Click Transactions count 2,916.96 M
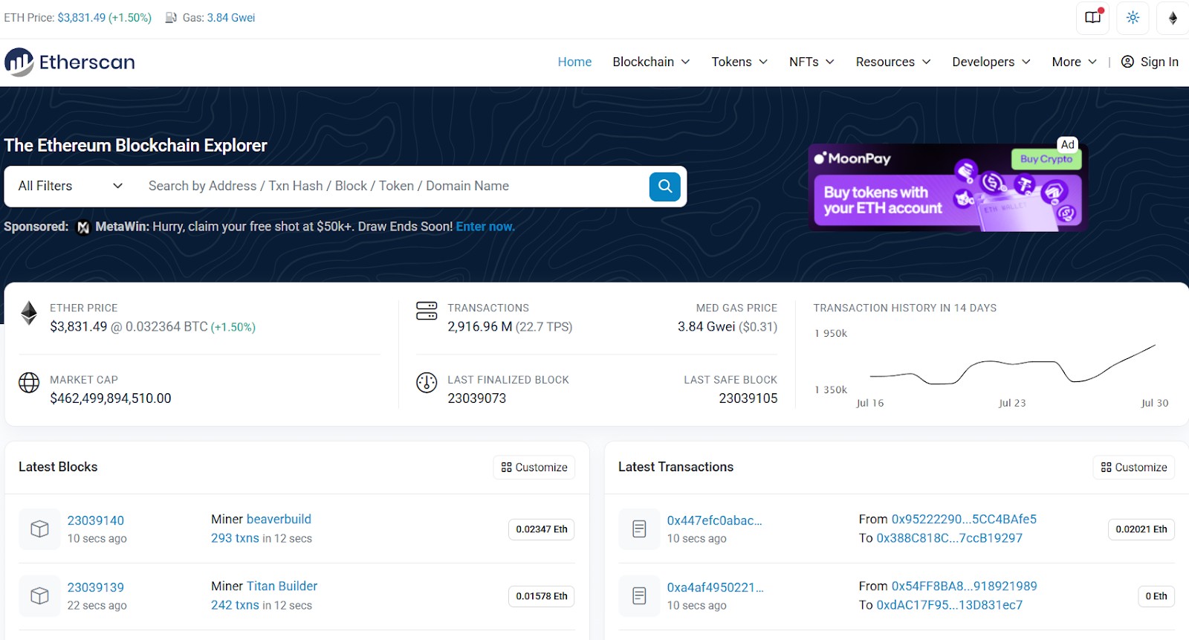 coord(480,327)
